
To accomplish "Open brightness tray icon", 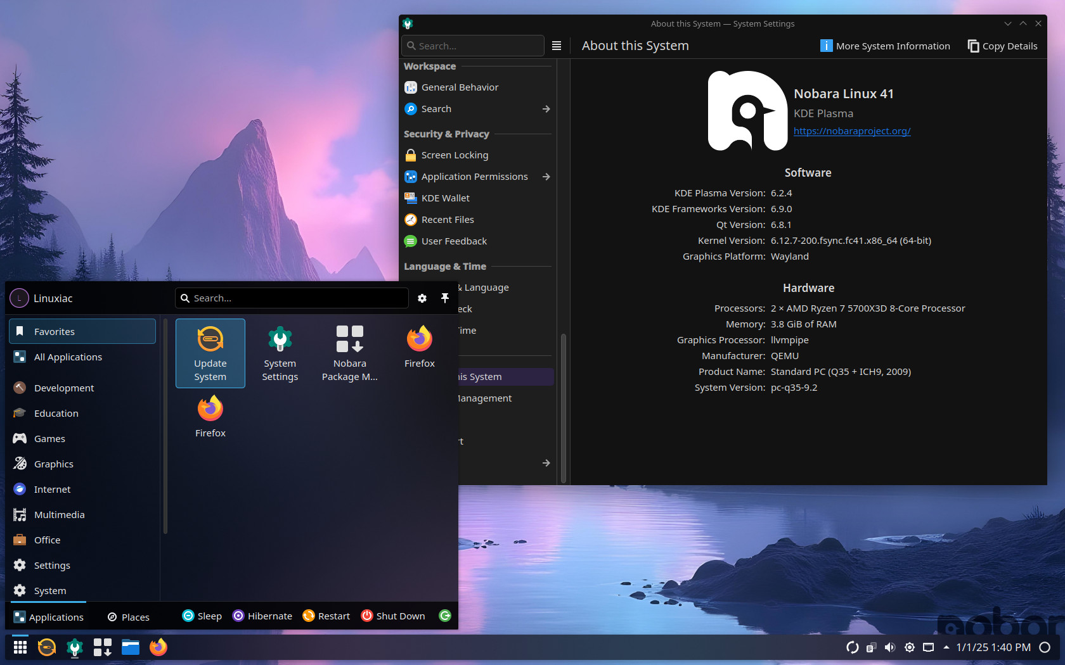I will pos(910,647).
